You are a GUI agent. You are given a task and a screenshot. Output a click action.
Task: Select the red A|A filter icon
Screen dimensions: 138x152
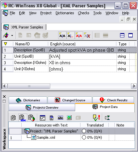click(79, 35)
